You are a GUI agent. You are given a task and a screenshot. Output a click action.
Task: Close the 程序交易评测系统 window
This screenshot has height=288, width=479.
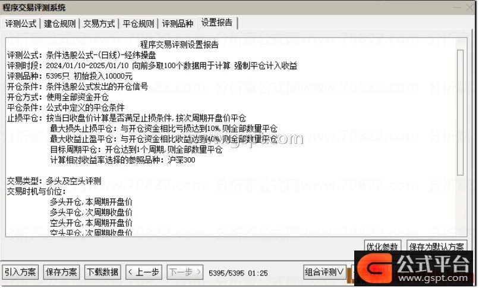(471, 8)
